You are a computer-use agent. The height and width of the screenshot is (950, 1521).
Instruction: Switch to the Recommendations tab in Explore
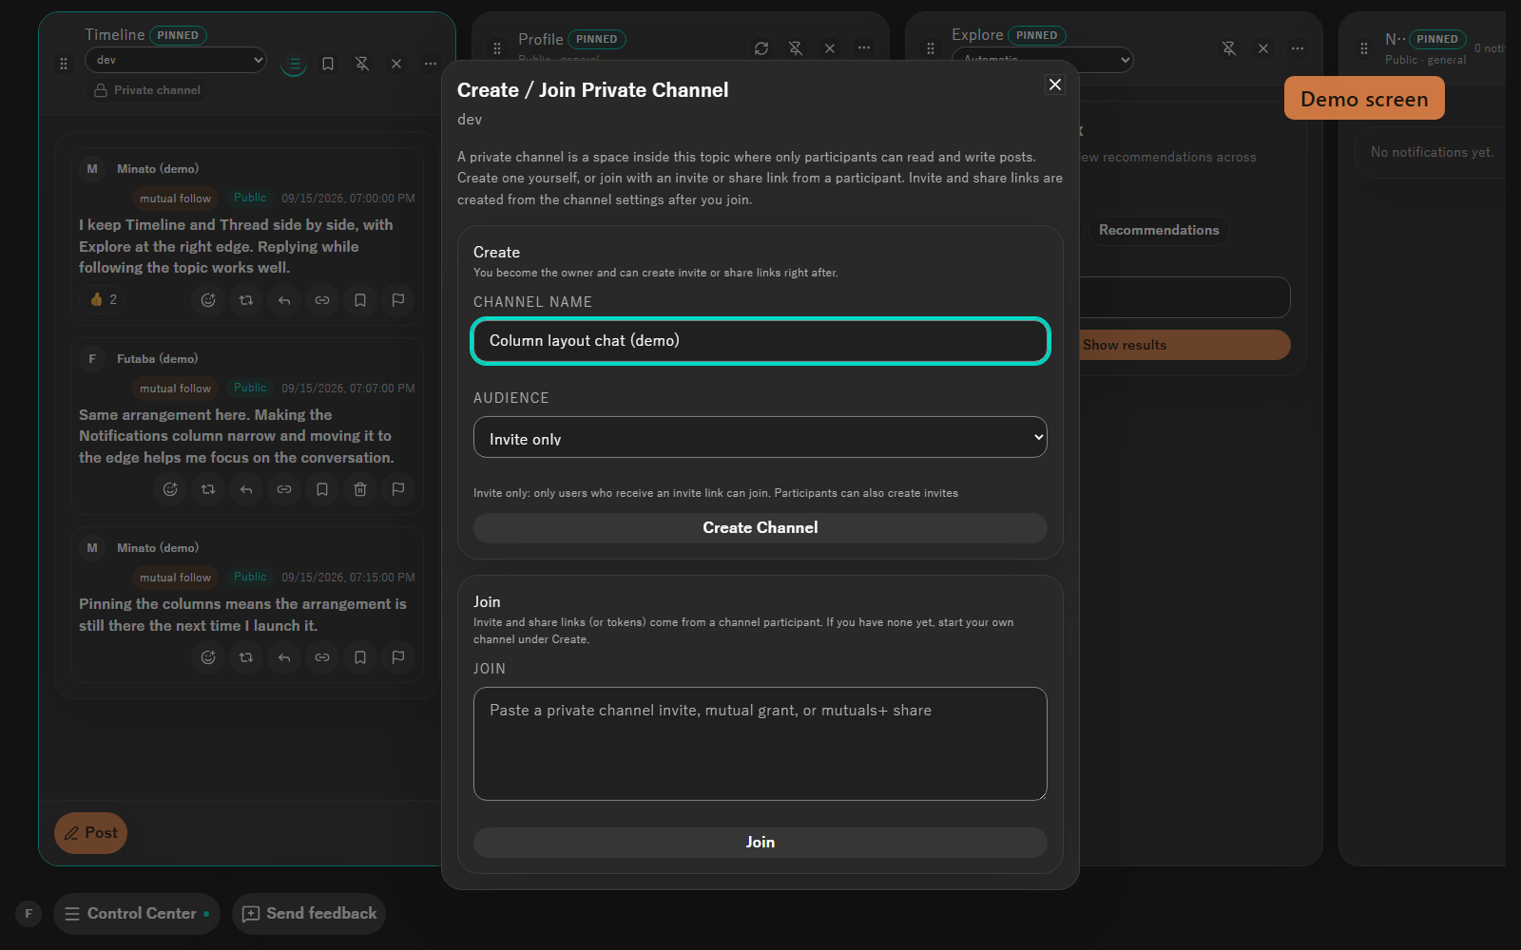[x=1159, y=230]
